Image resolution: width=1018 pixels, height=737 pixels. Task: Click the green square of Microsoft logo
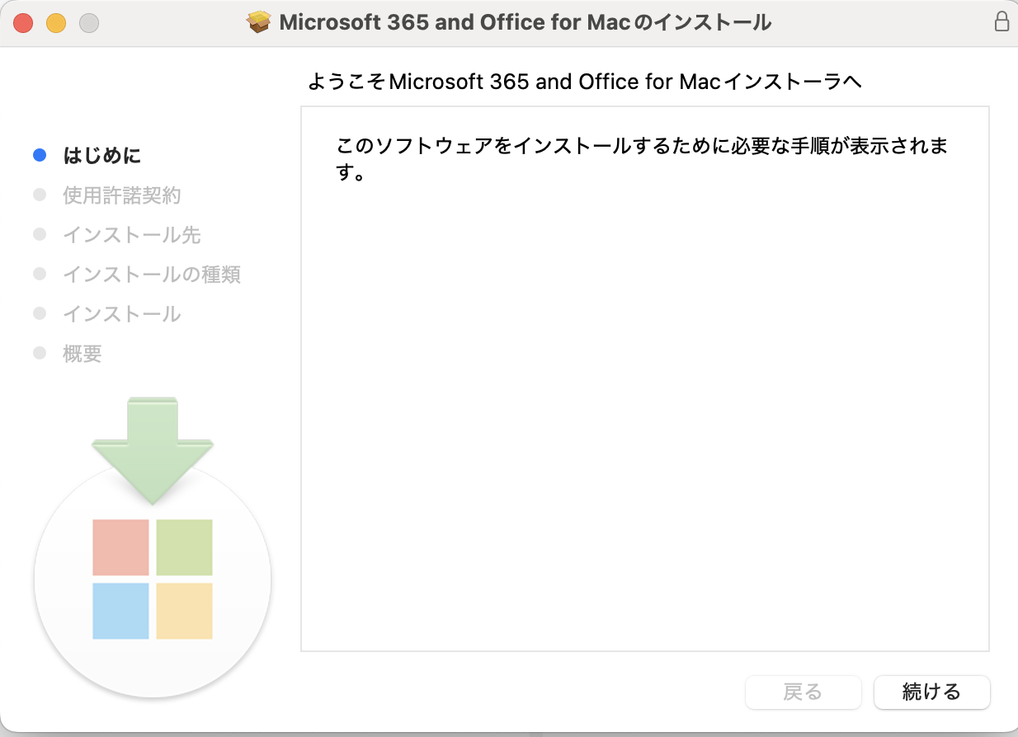185,547
